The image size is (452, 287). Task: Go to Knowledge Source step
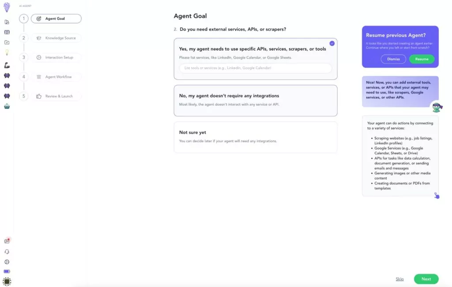click(56, 38)
